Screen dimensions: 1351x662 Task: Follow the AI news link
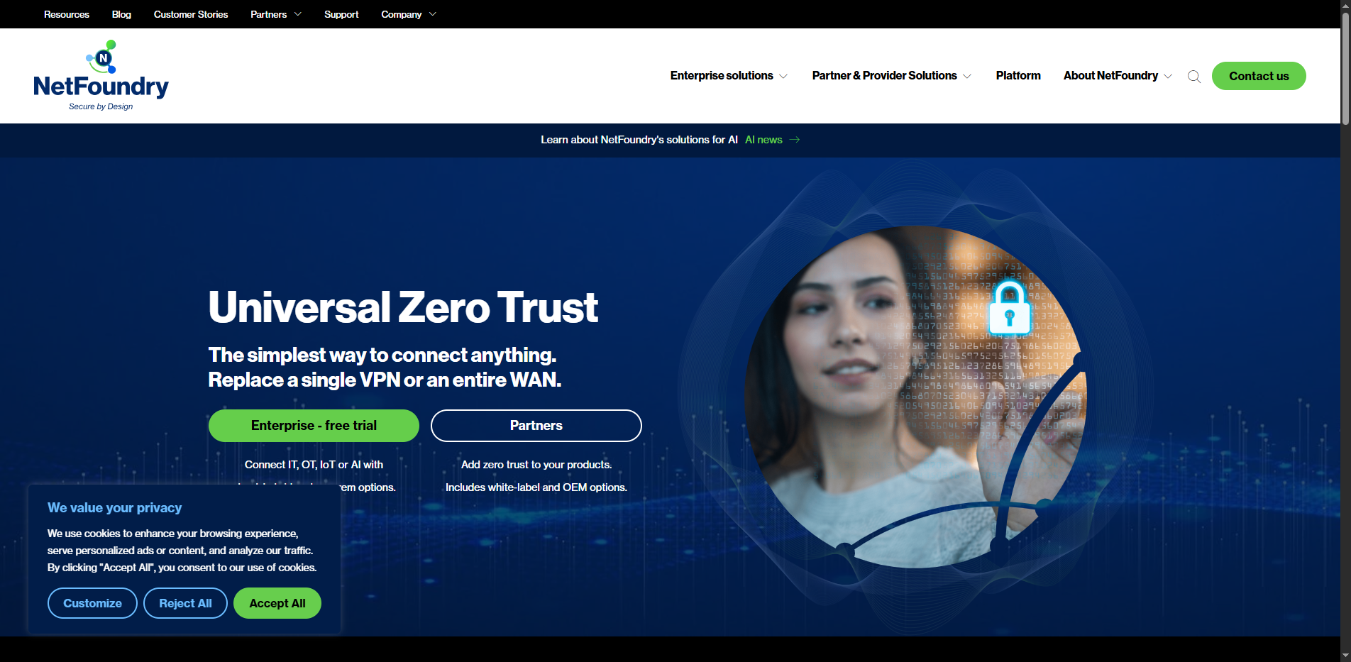pos(763,140)
